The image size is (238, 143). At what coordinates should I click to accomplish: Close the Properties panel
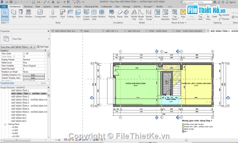[x=48, y=31]
